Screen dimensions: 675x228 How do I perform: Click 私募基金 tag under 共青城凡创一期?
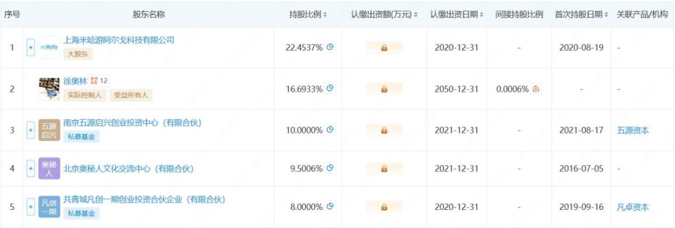coord(81,214)
